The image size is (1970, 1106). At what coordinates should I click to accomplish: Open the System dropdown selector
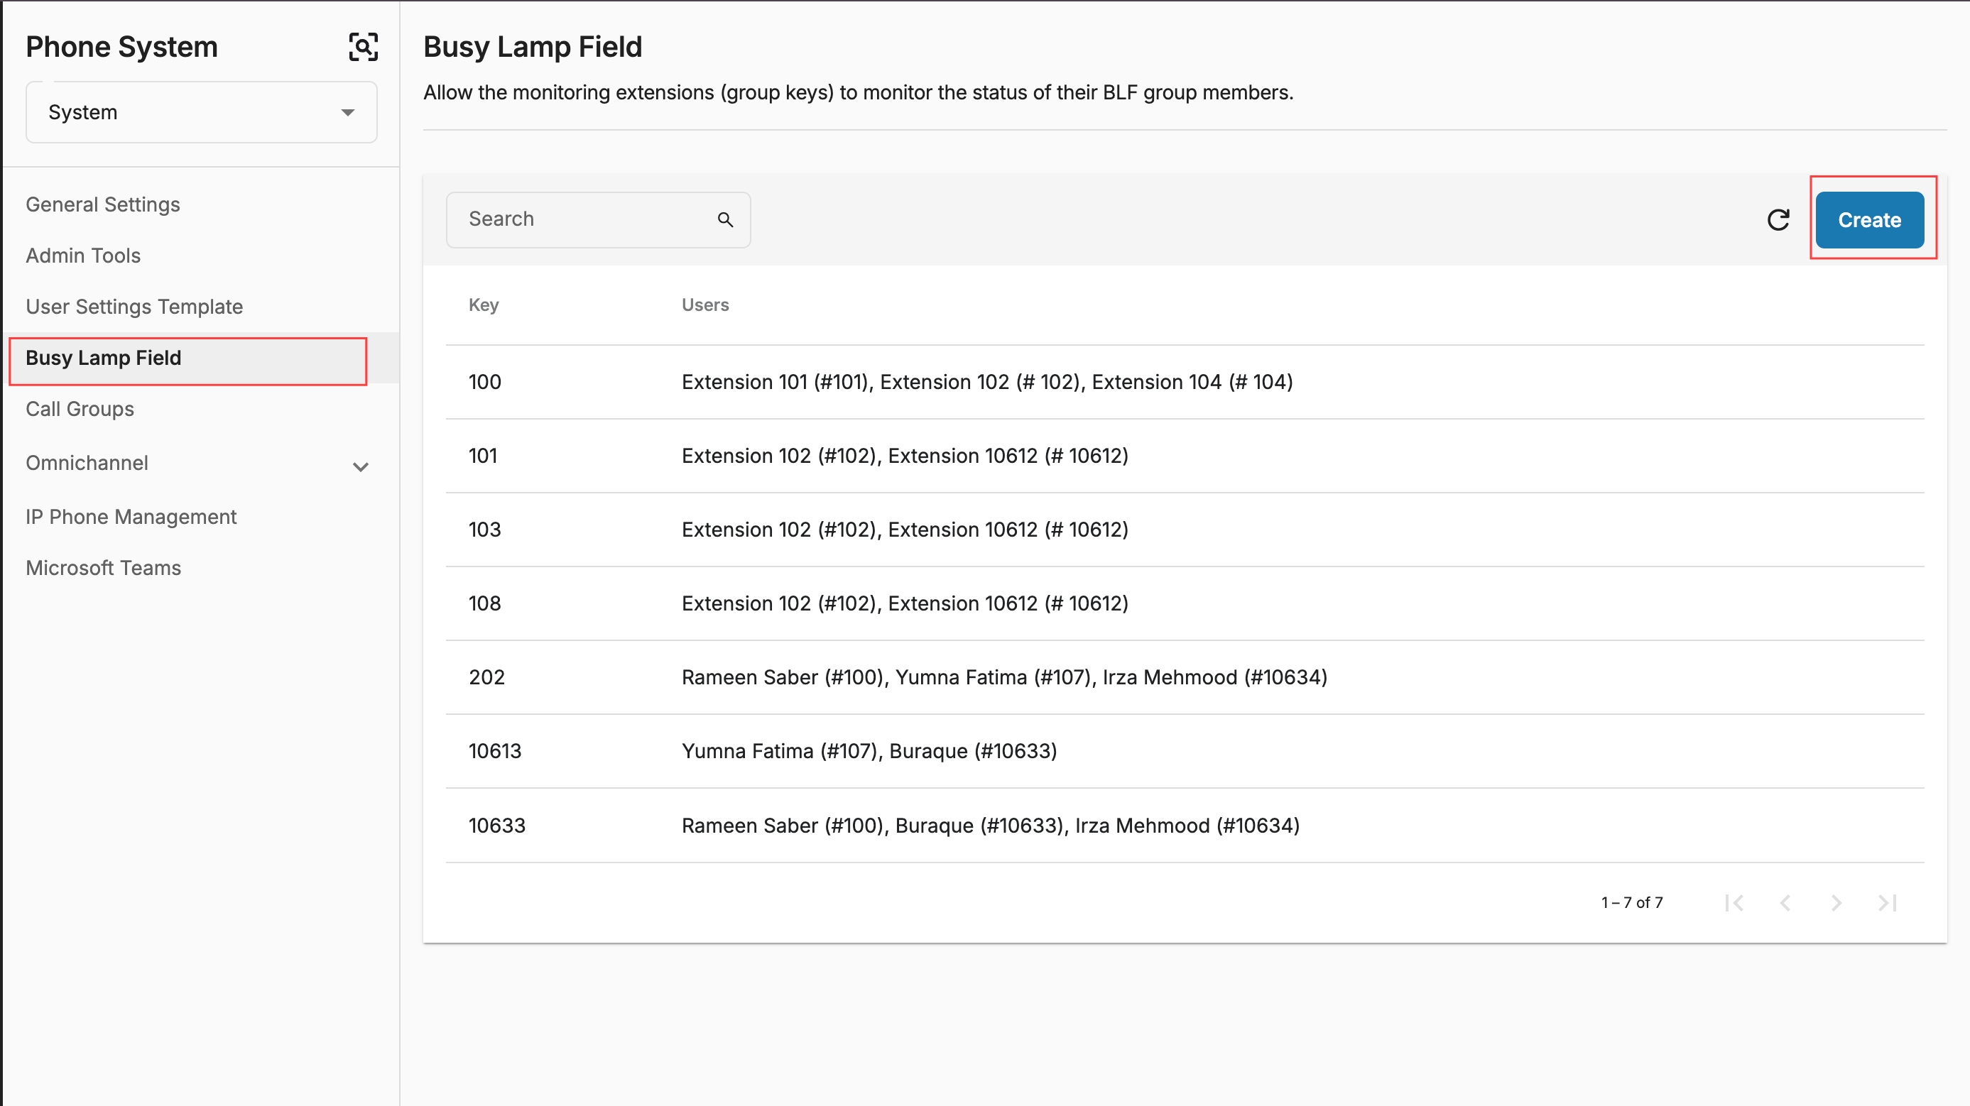point(201,112)
